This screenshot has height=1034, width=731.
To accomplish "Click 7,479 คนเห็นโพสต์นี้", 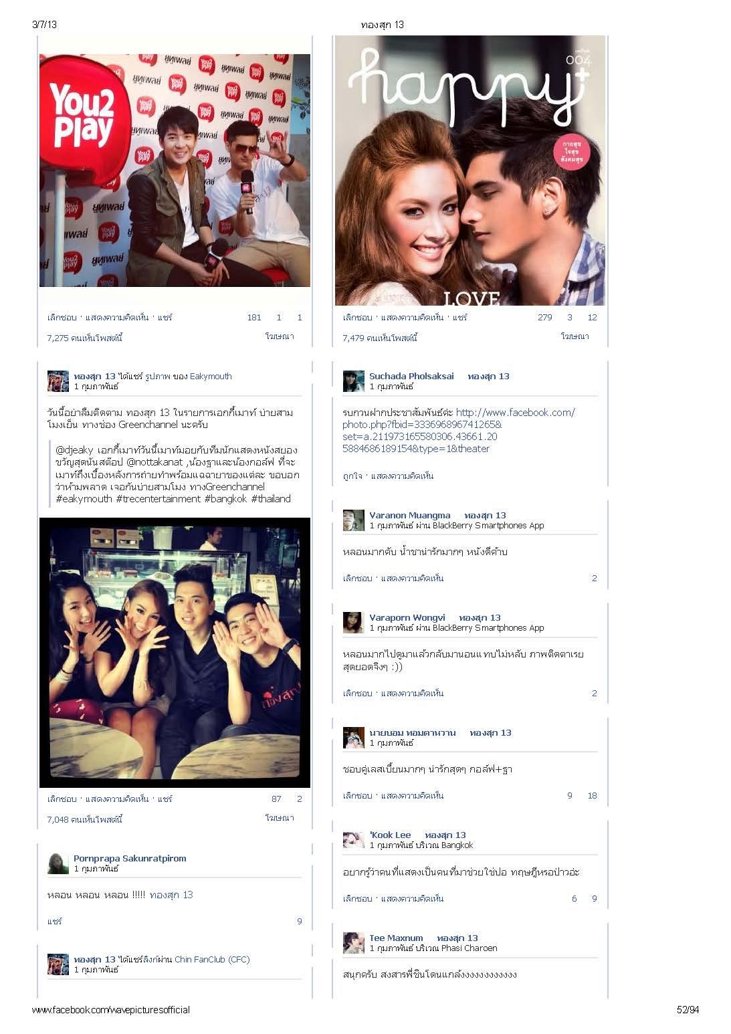I will [x=380, y=338].
